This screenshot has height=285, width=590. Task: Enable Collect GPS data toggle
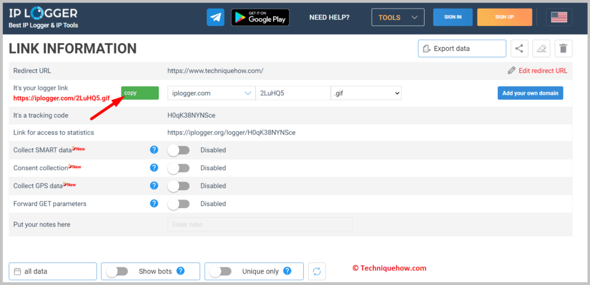tap(179, 186)
